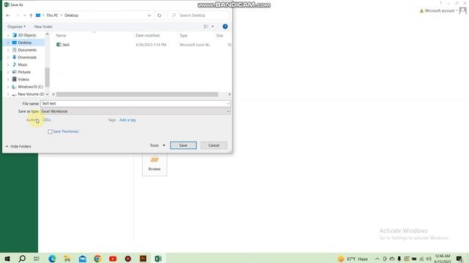Sort by Date modified column header
Screen dimensions: 469x263
[148, 36]
